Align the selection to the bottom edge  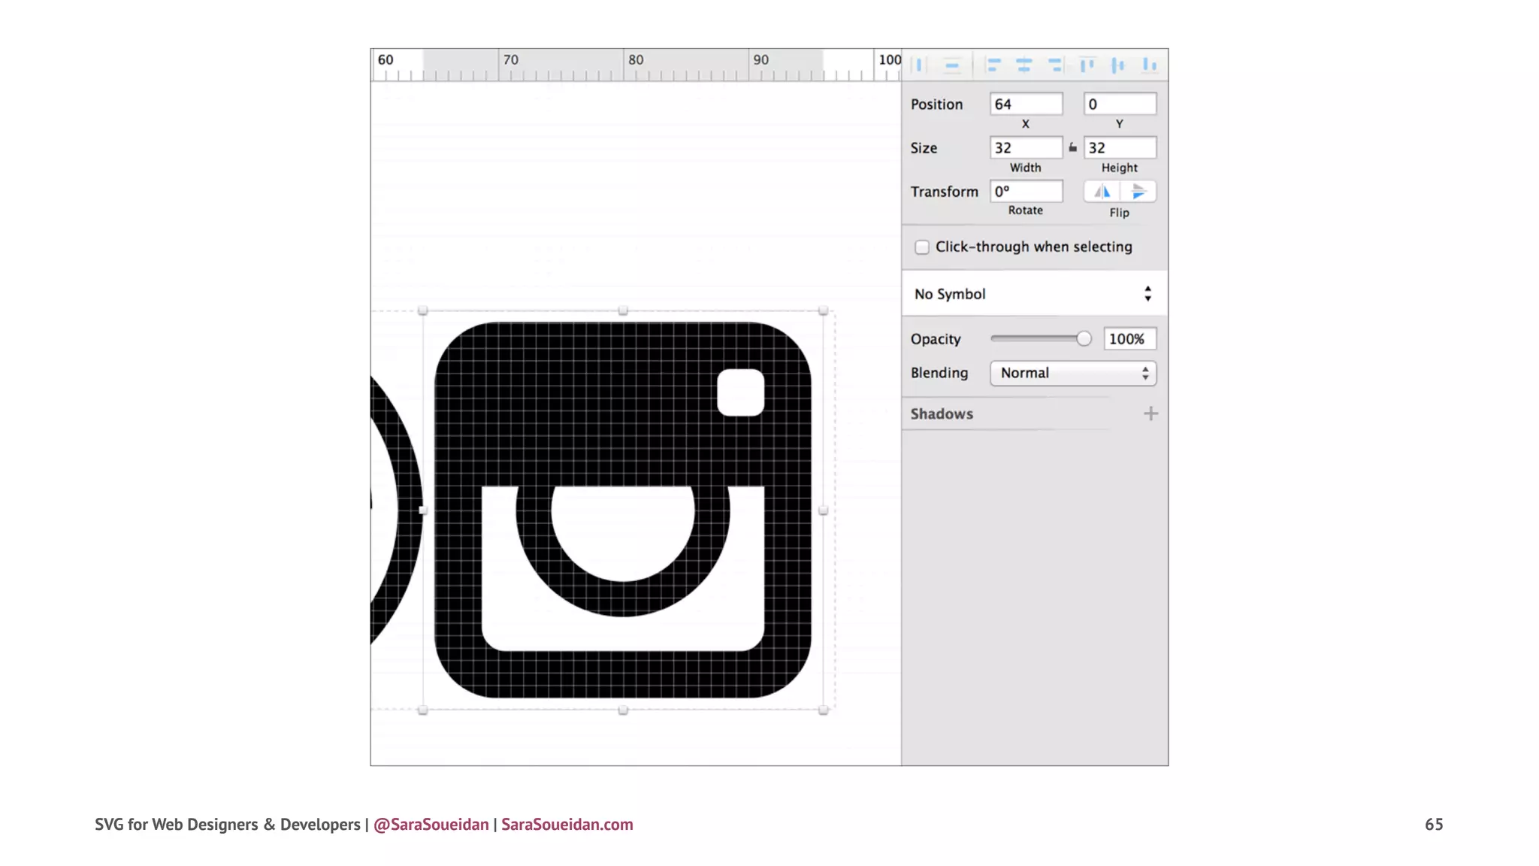pyautogui.click(x=1150, y=65)
